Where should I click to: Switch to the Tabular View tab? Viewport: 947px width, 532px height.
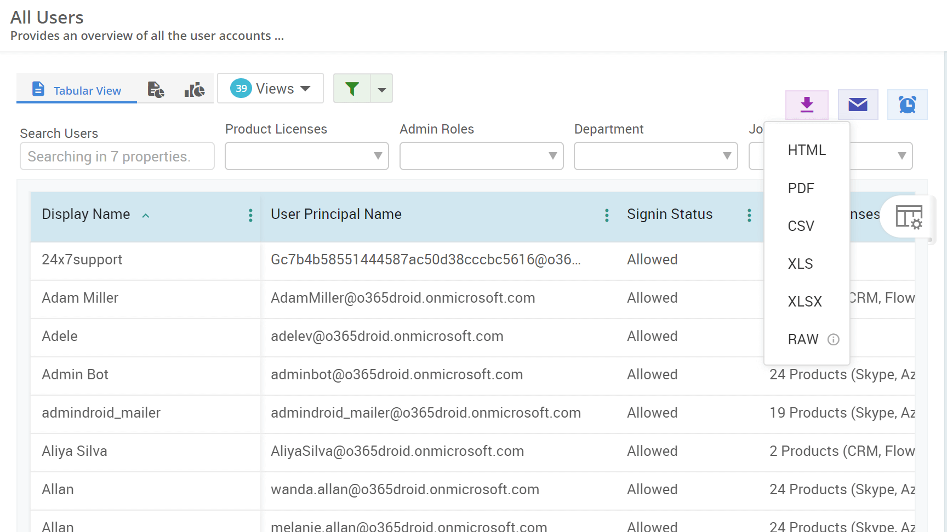(x=76, y=90)
